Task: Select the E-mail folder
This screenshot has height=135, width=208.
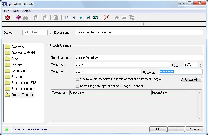Action: coord(12,59)
